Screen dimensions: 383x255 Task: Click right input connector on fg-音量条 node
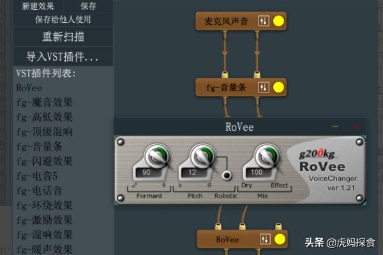pyautogui.click(x=257, y=75)
